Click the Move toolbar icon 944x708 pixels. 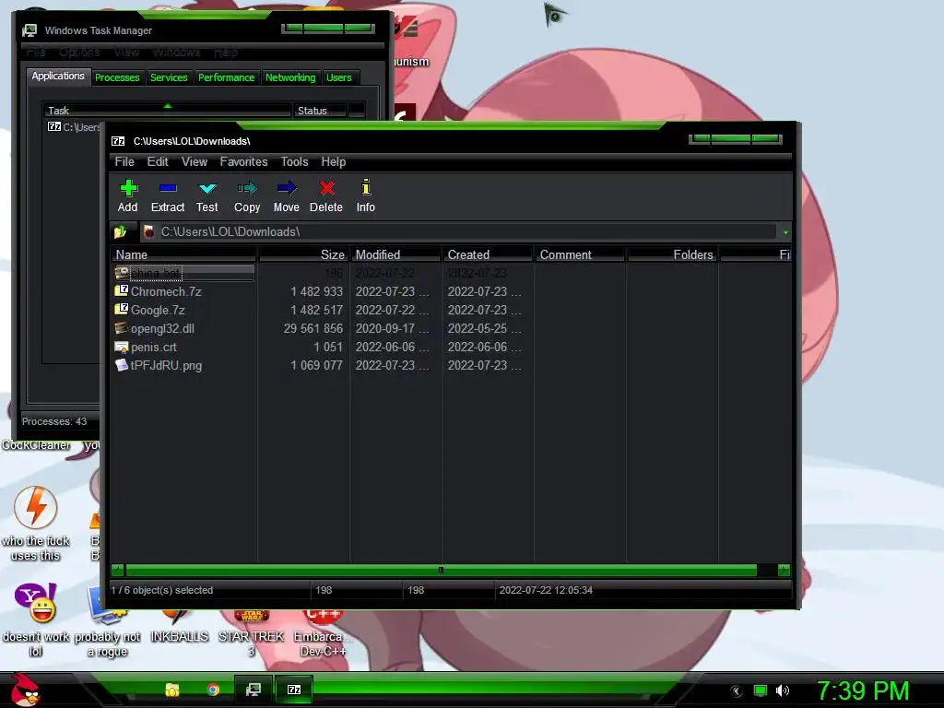287,188
